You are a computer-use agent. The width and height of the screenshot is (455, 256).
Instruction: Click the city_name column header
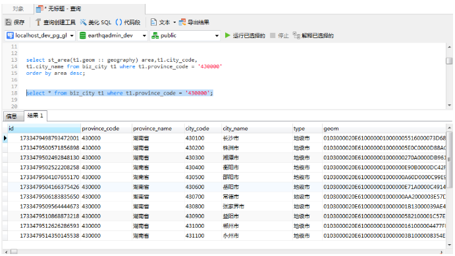pos(257,129)
